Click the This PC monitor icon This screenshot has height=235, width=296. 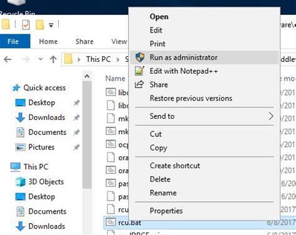(x=16, y=167)
